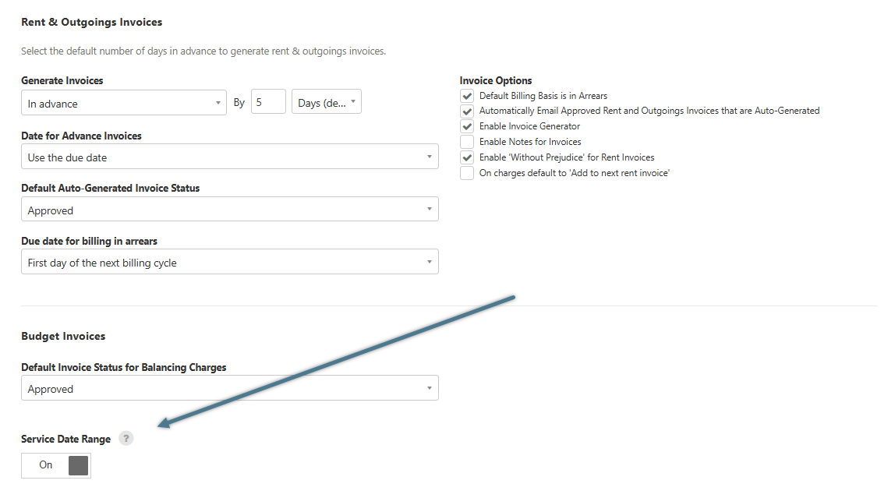Viewport: 895px width, 498px height.
Task: Click the Service Date Range help icon
Action: tap(126, 439)
